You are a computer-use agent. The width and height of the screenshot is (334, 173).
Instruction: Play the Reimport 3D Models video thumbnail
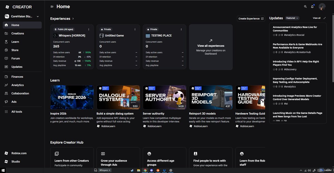coord(211,97)
